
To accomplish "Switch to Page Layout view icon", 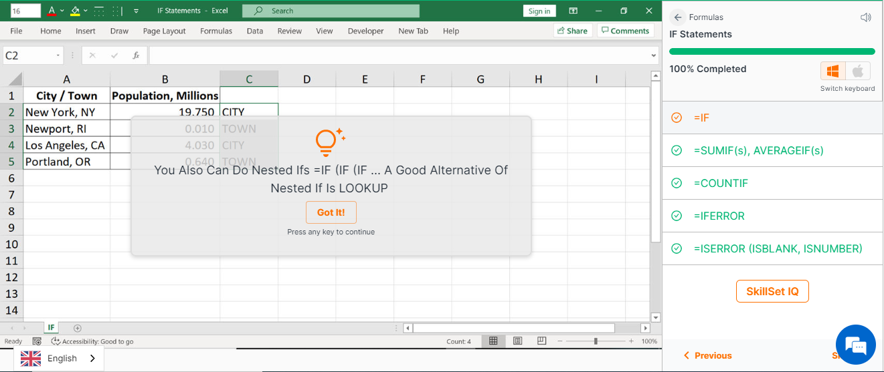I will 517,341.
